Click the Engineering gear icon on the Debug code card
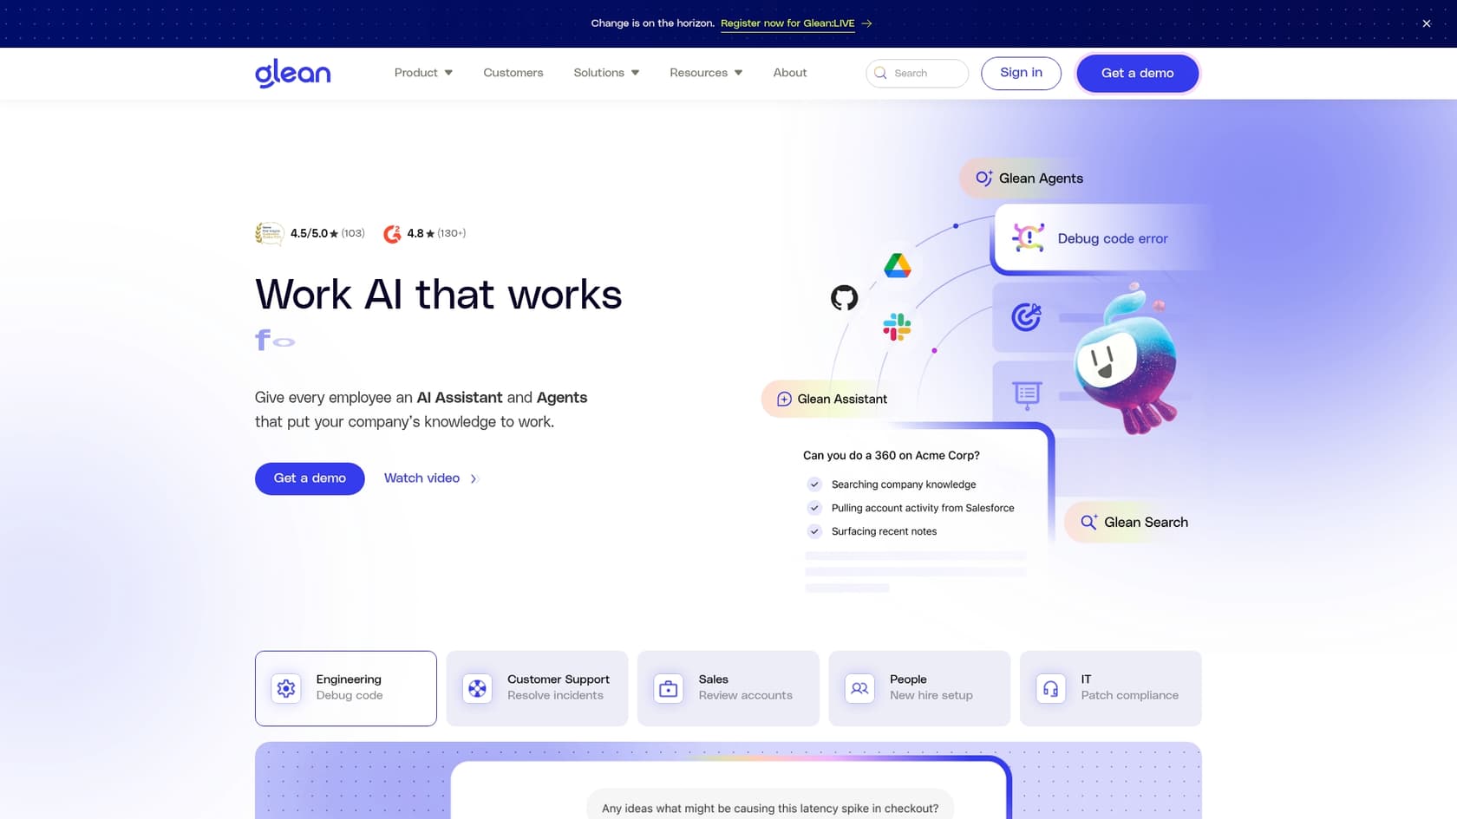 pos(285,688)
